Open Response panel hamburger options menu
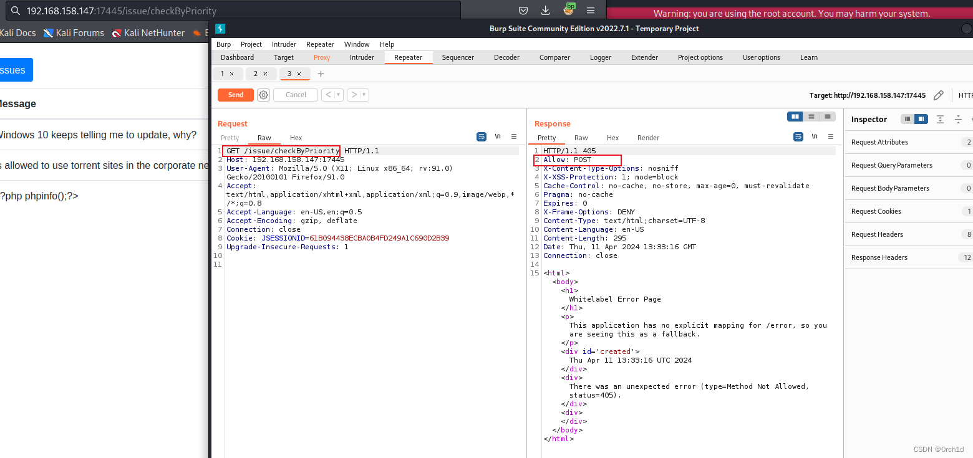This screenshot has width=973, height=458. click(x=830, y=136)
